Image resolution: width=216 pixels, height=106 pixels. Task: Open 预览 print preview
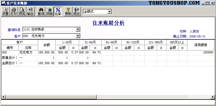click(x=22, y=12)
